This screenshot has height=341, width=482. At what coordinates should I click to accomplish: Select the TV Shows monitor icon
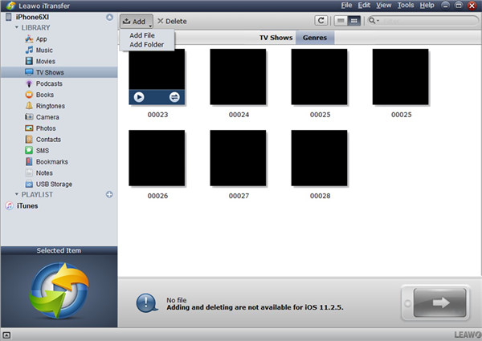[29, 72]
